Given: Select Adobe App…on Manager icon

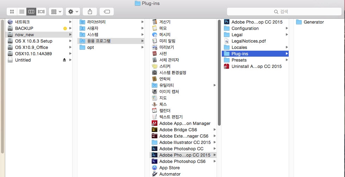Looking at the screenshot, I should point(155,124).
